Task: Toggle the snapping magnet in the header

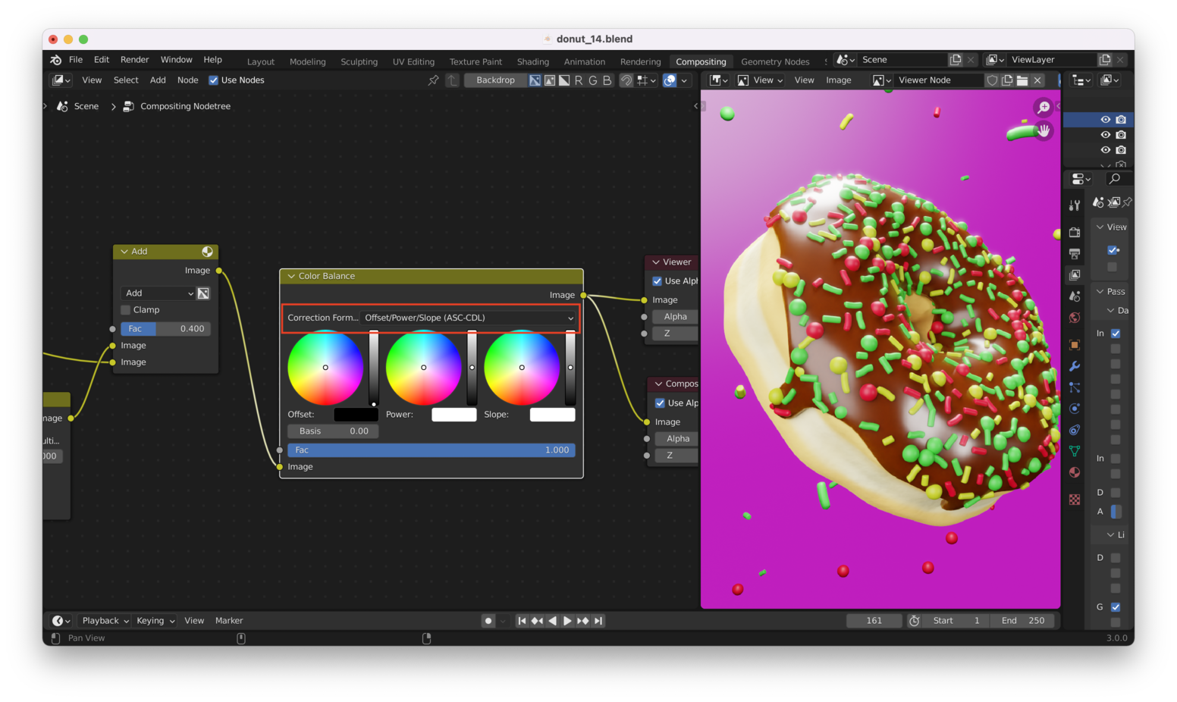Action: (626, 80)
